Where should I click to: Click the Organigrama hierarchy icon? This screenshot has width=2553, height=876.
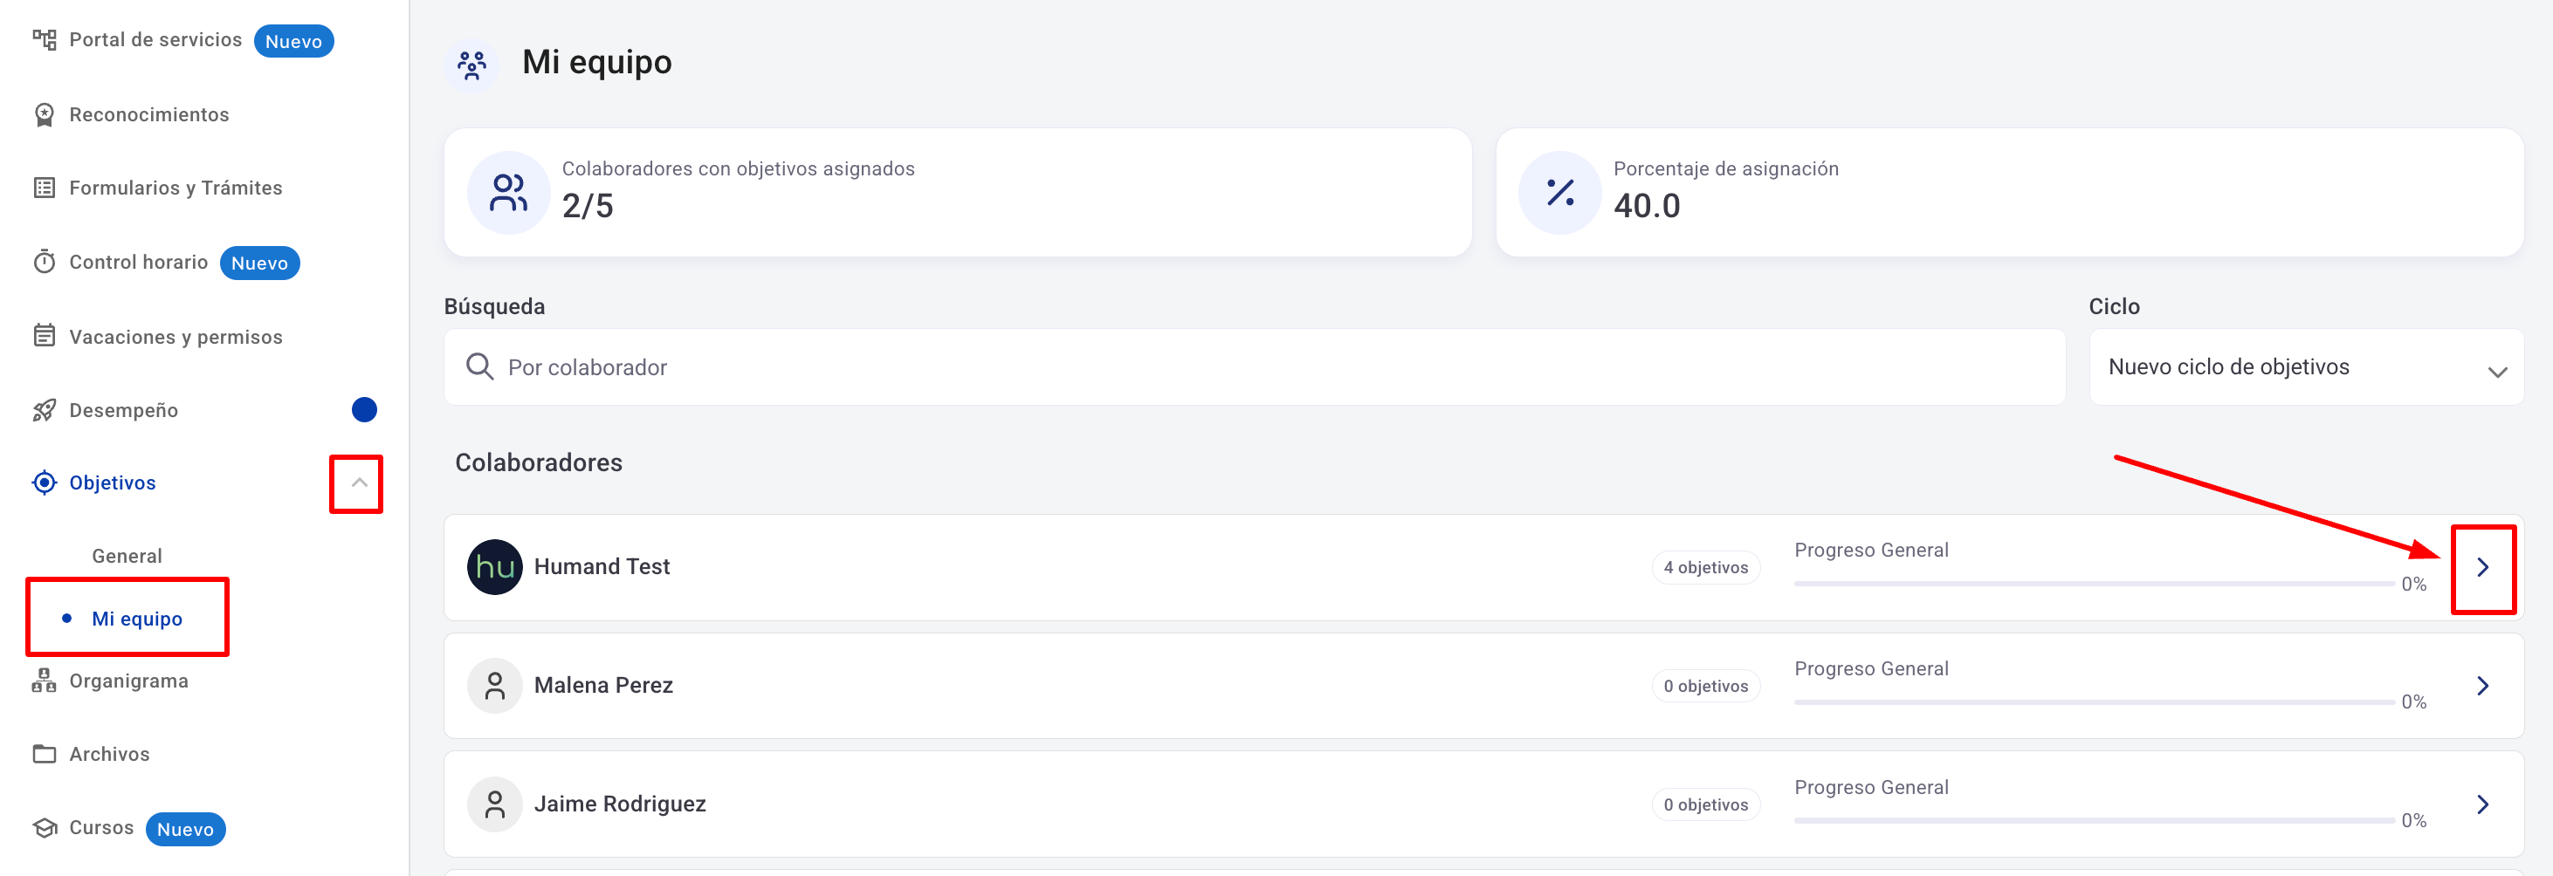point(44,681)
